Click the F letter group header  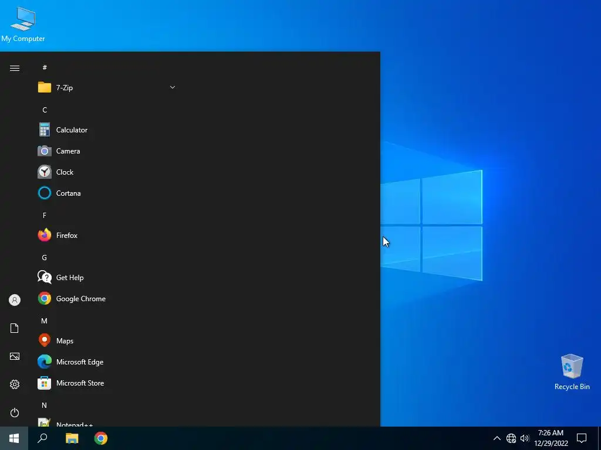click(45, 216)
